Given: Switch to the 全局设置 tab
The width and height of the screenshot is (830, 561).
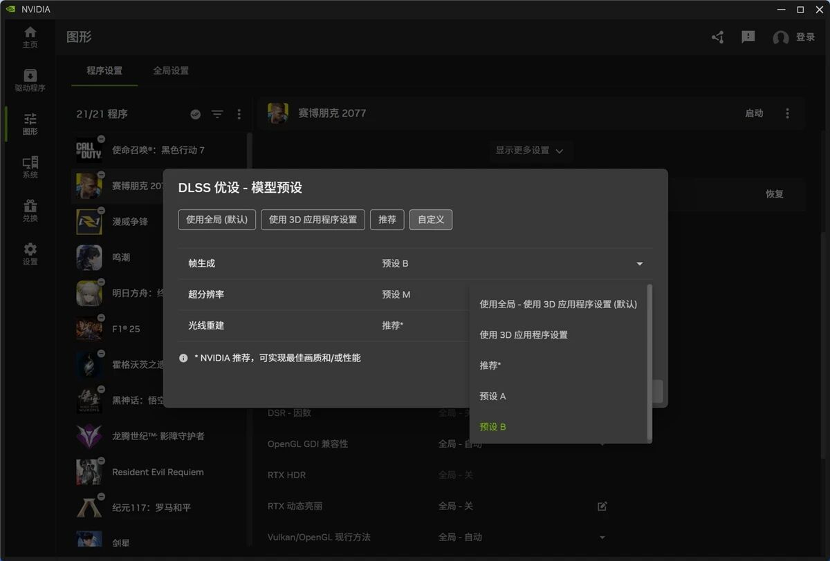Looking at the screenshot, I should 171,70.
